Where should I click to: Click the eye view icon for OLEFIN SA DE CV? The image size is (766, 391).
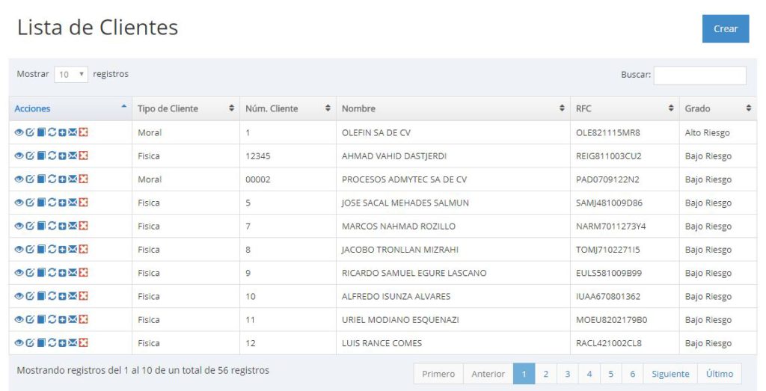(19, 133)
